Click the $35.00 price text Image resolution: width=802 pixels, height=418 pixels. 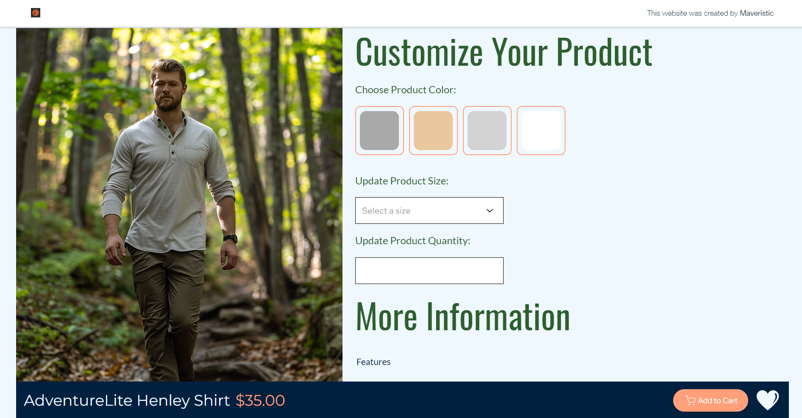coord(260,401)
